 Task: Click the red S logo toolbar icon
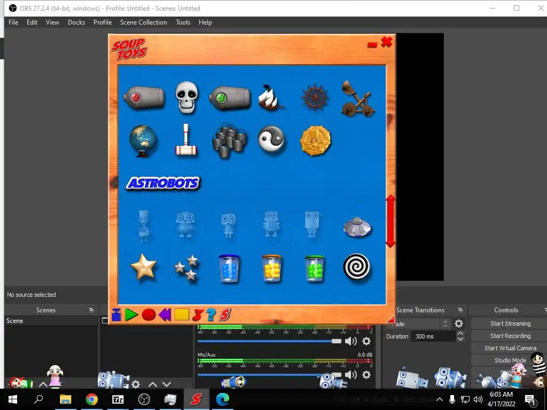(225, 315)
